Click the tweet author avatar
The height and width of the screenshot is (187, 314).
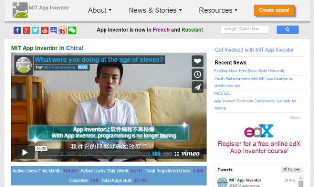(222, 182)
